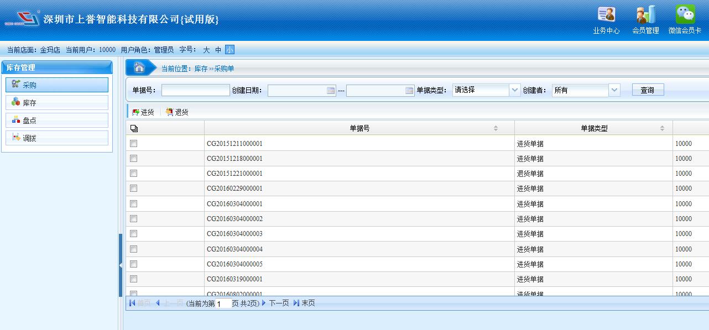
Task: Click the 进货 toolbar button
Action: (143, 112)
